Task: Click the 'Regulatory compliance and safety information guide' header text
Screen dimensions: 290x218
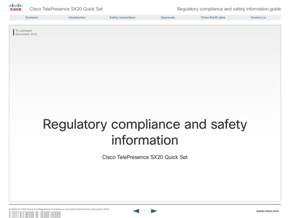Action: tap(229, 9)
